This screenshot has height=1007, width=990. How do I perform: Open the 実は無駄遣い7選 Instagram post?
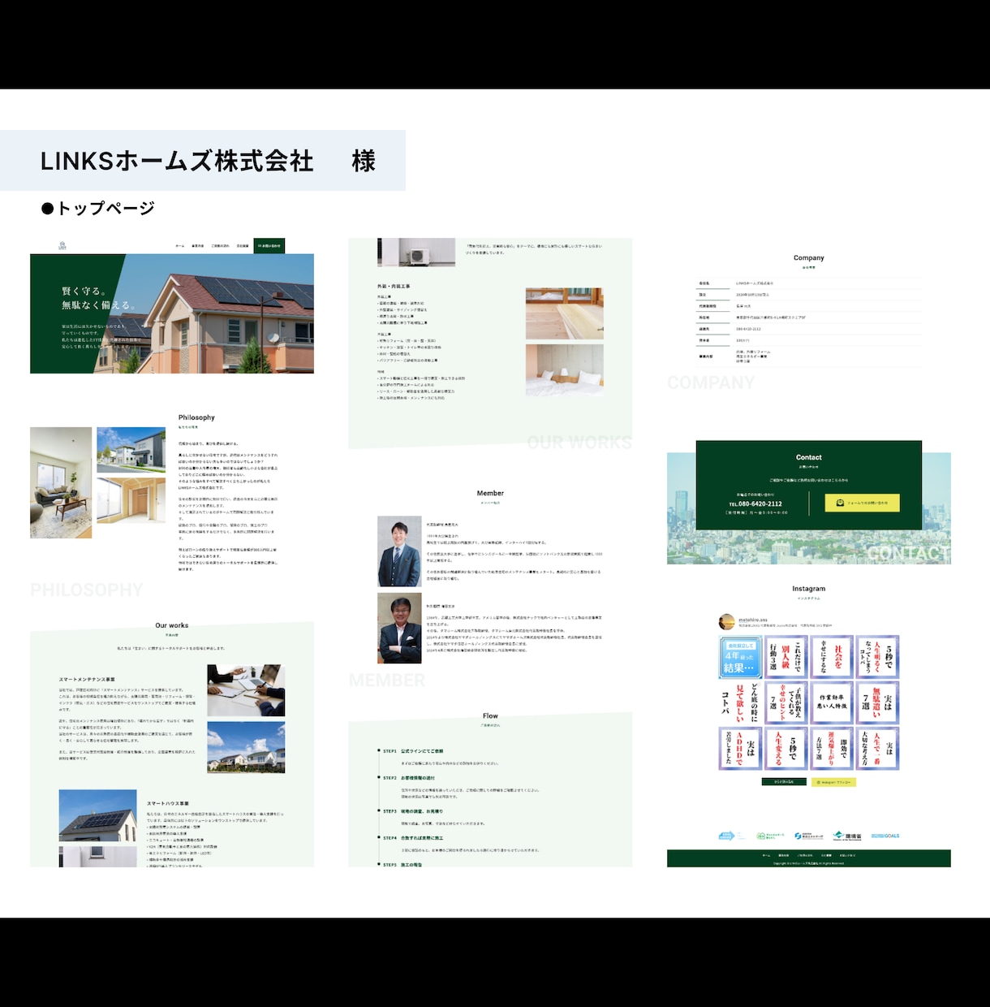(878, 702)
